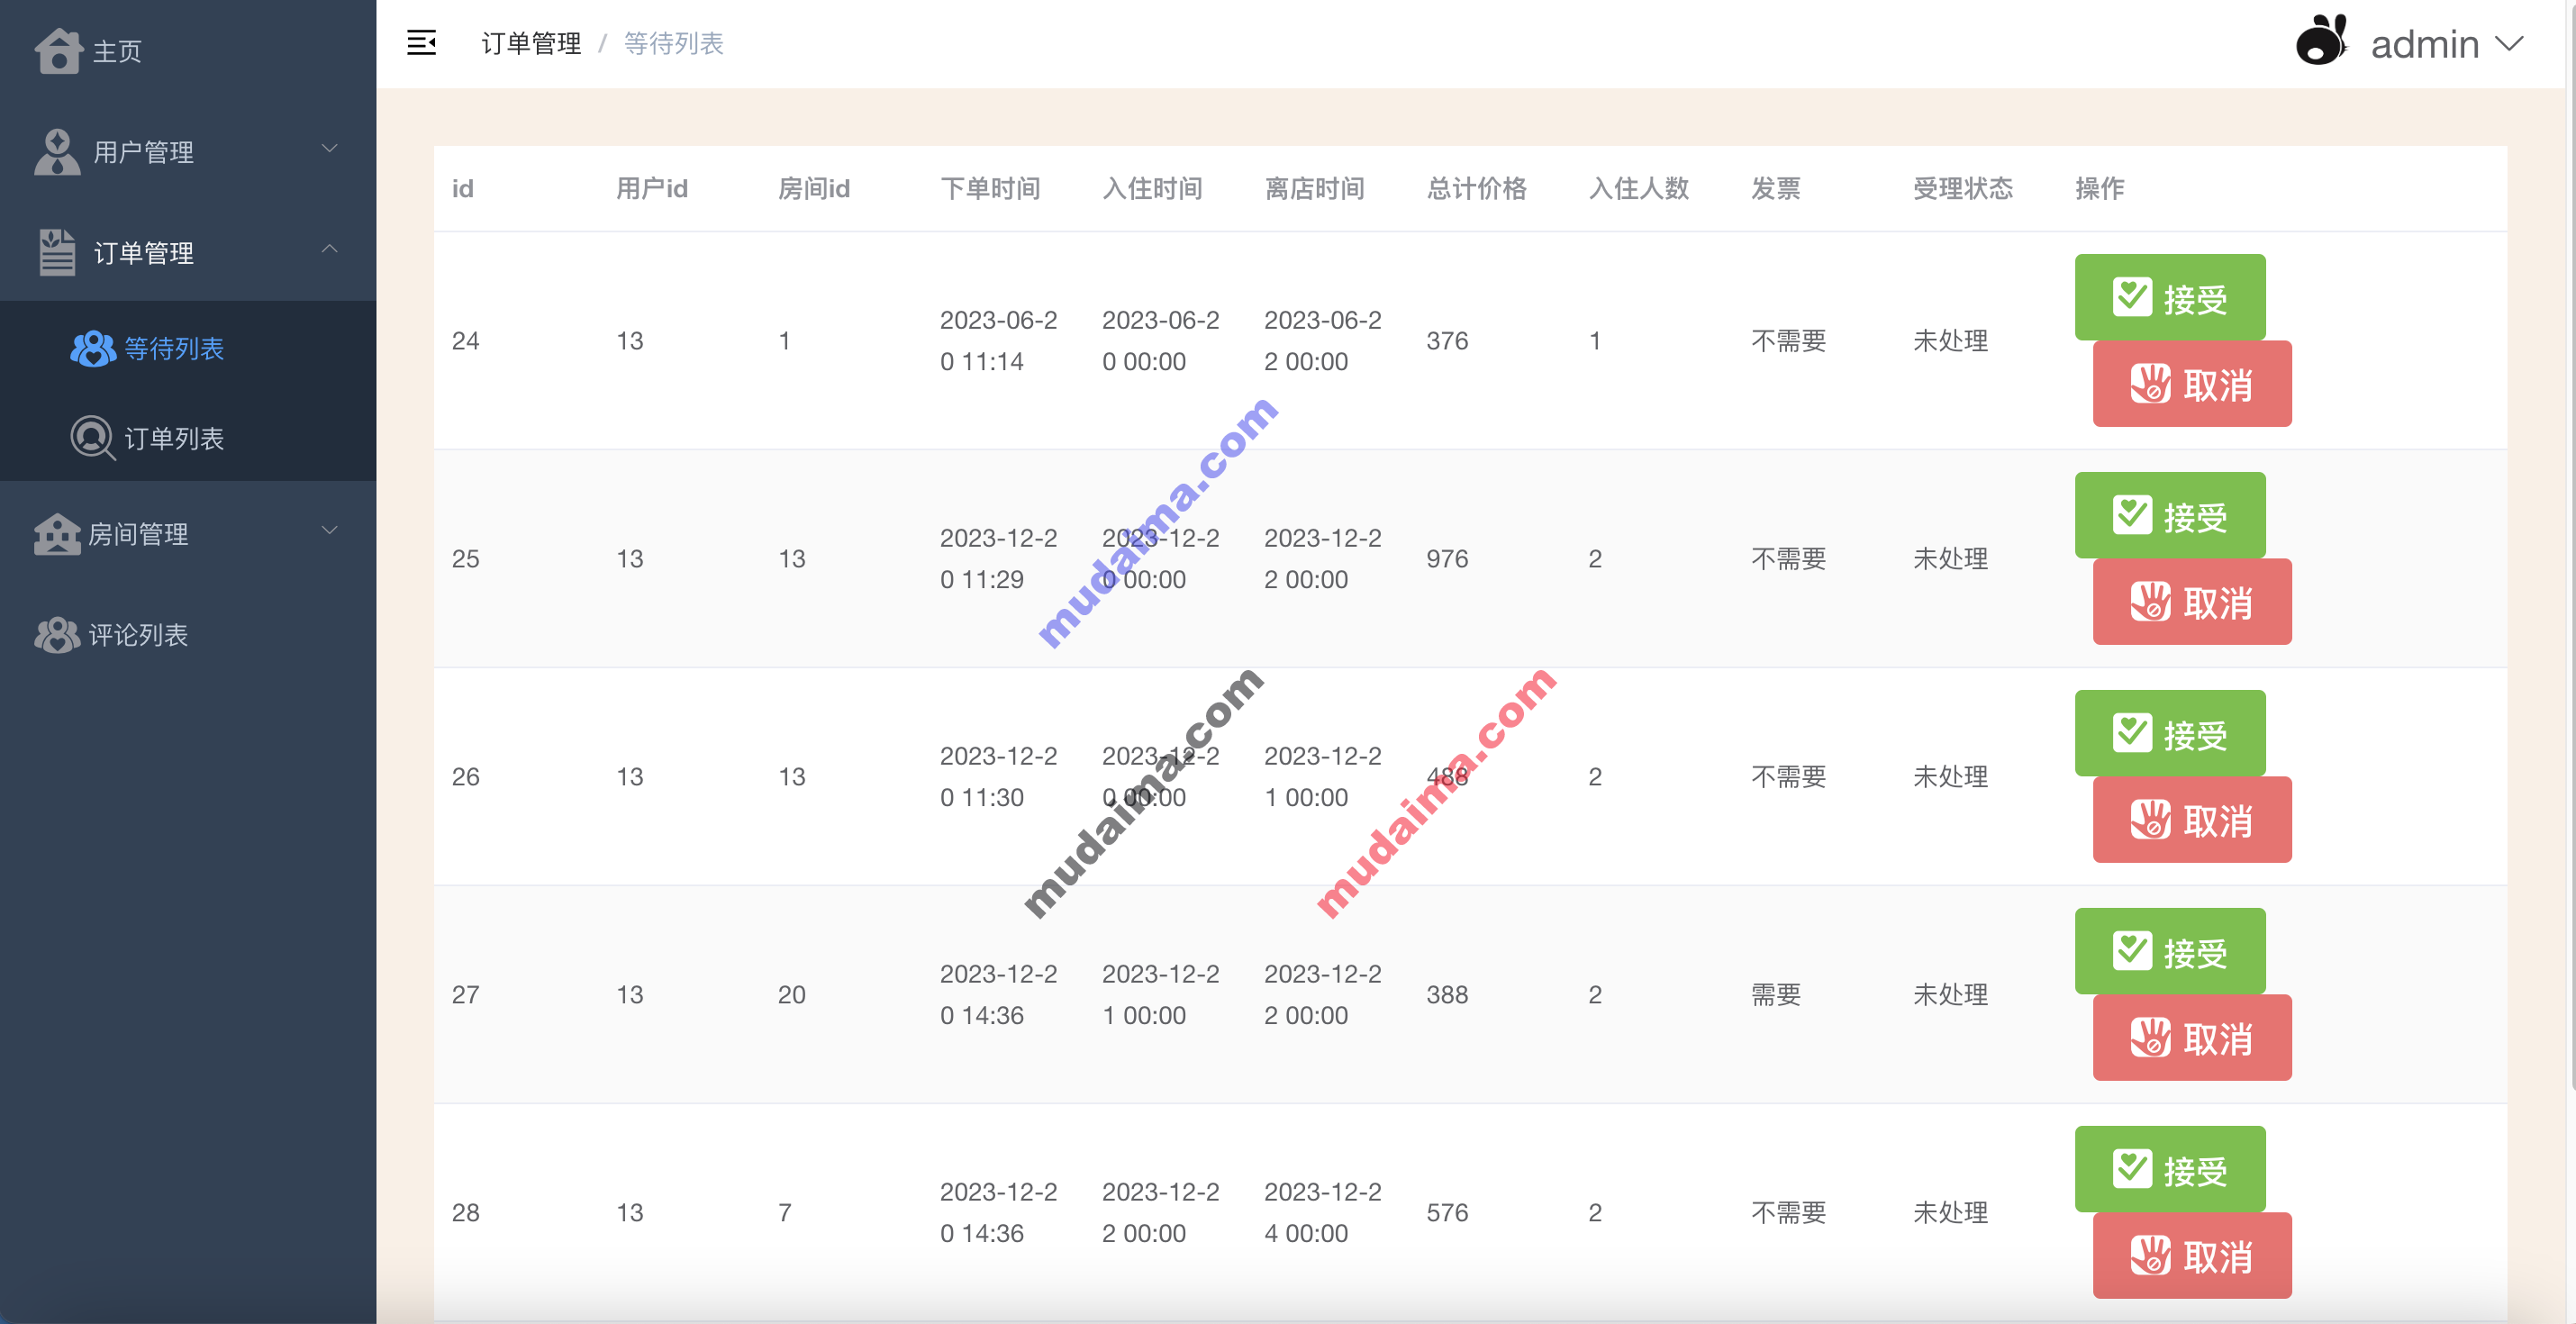Click order time 2023-12-20 11:29

coord(998,558)
